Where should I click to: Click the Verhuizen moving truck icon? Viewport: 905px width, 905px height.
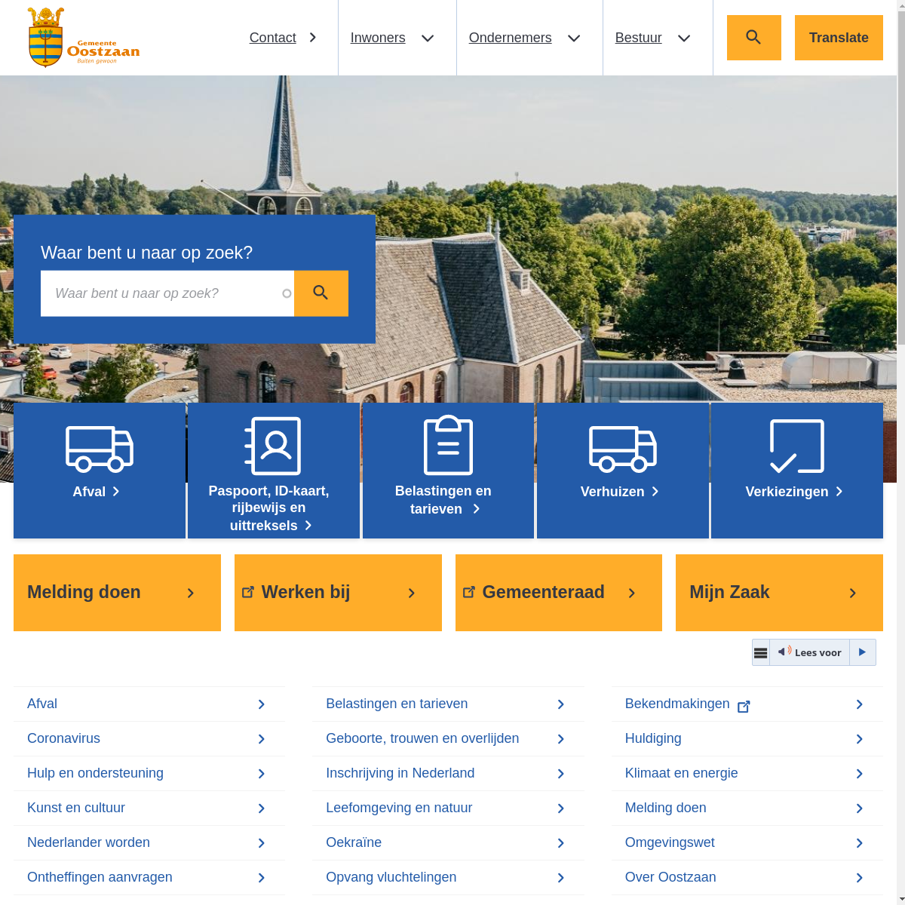[x=623, y=449]
